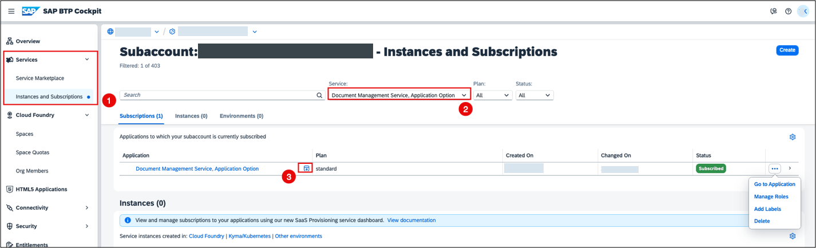Open the help question mark icon
The image size is (816, 248).
coord(789,11)
